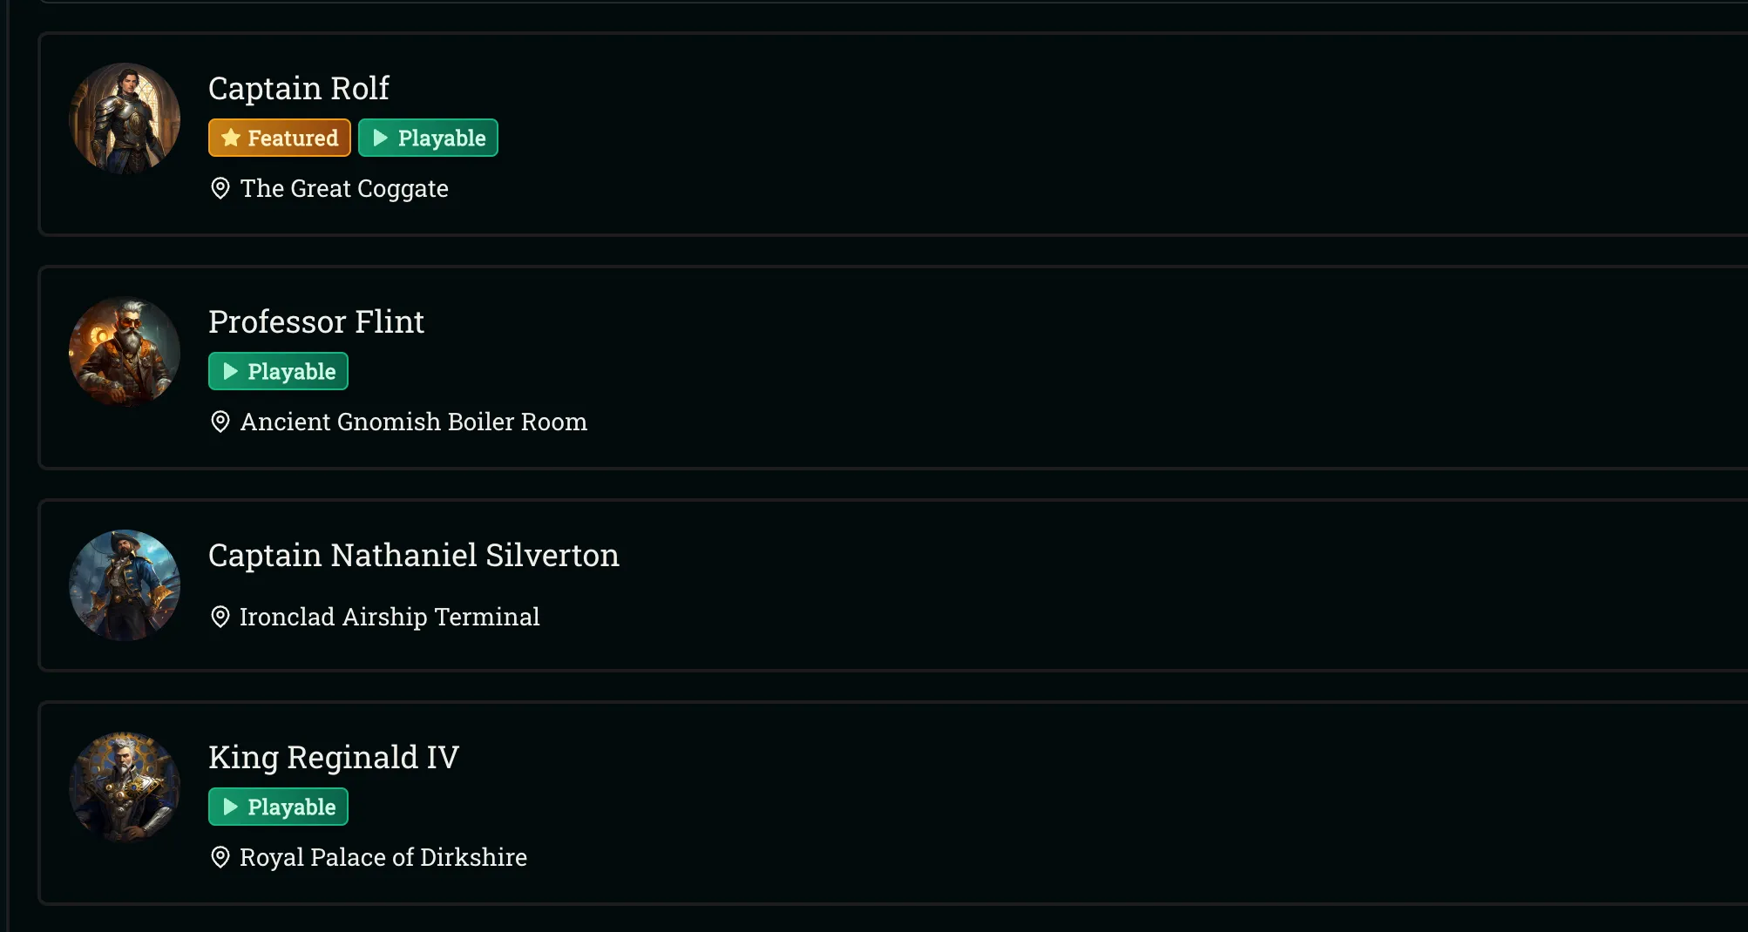The image size is (1748, 932).
Task: Click Captain Nathaniel Silverton's portrait avatar
Action: [x=125, y=585]
